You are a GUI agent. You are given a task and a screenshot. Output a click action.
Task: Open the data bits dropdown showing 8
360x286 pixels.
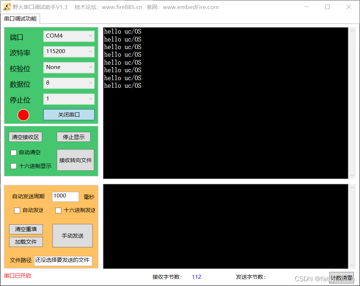69,83
